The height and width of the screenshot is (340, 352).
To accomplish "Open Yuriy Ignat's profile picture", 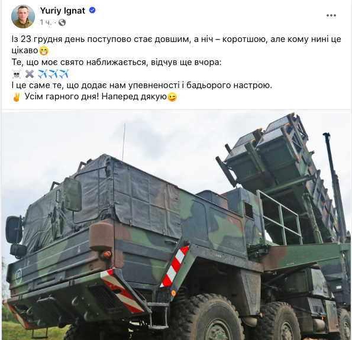I will (x=23, y=17).
